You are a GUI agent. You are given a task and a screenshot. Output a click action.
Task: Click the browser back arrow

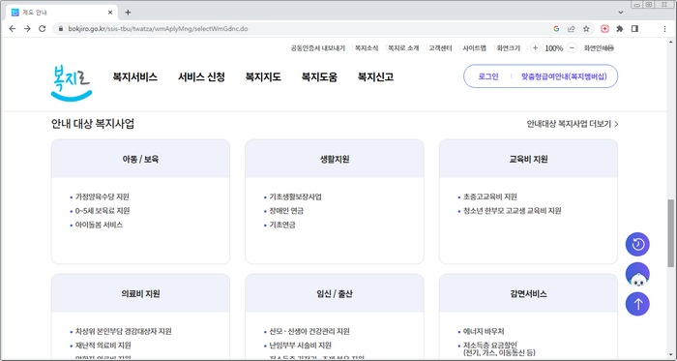click(x=12, y=29)
